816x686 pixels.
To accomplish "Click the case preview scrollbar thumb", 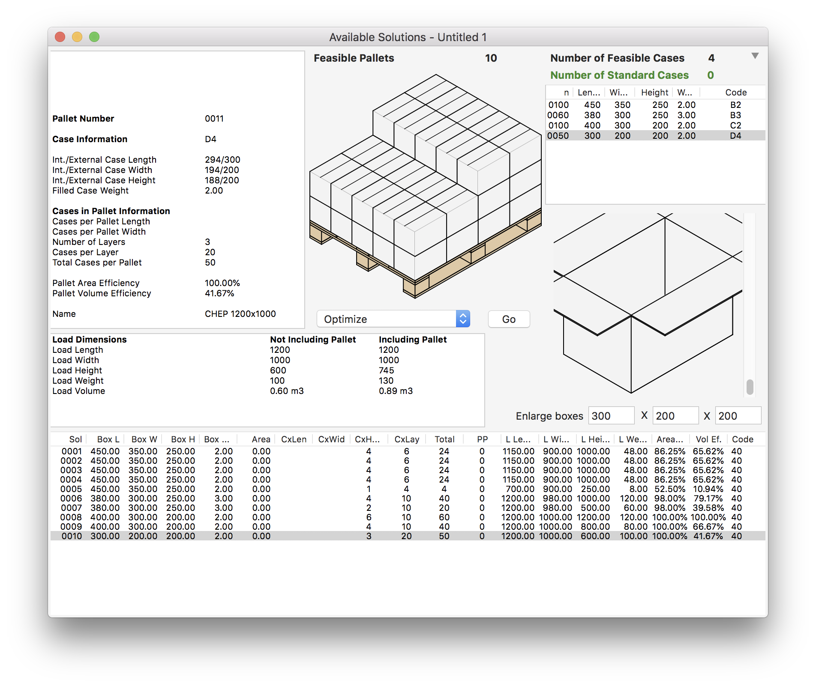I will click(x=750, y=387).
